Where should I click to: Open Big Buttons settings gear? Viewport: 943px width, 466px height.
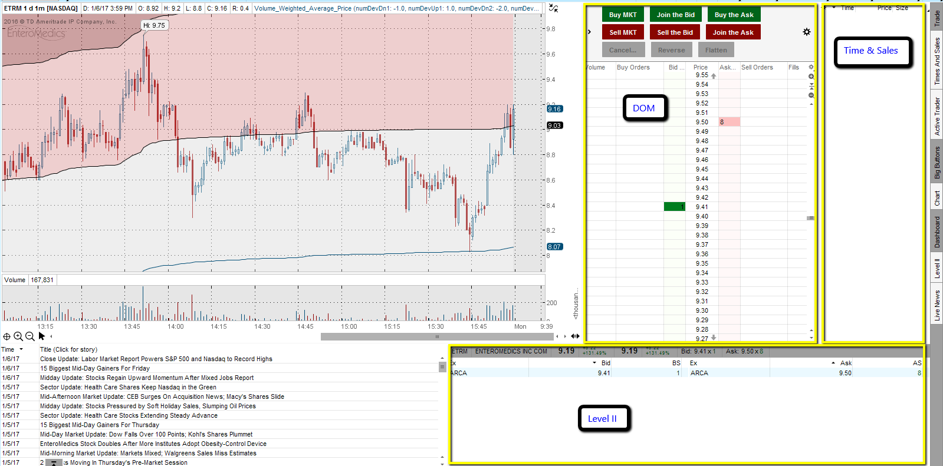(807, 32)
